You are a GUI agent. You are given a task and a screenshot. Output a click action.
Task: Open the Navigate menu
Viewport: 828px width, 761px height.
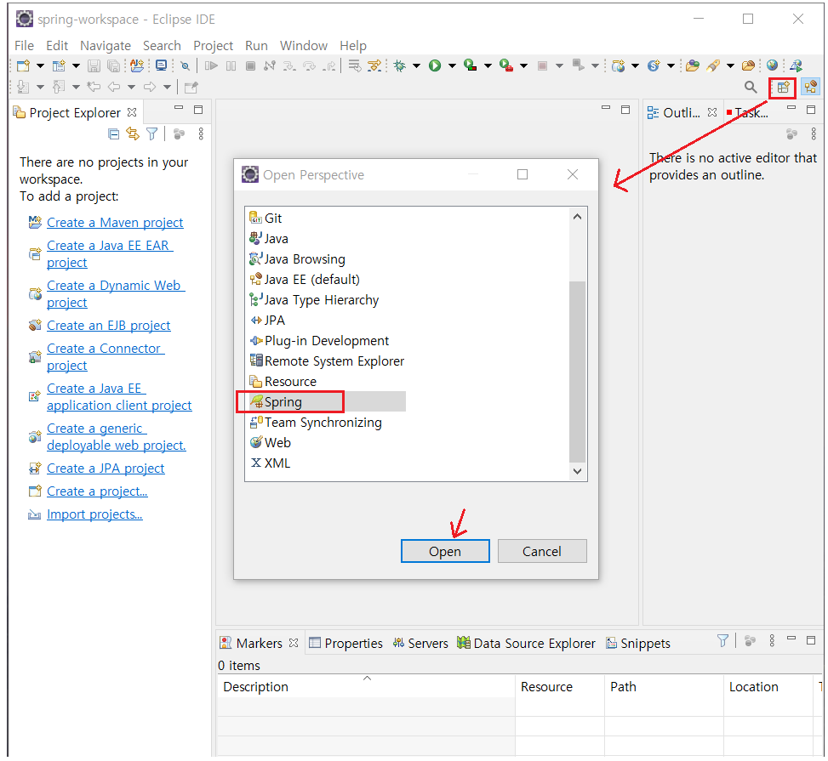(x=106, y=46)
